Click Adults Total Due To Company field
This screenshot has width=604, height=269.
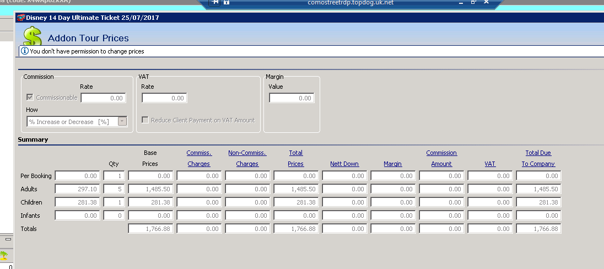point(538,189)
